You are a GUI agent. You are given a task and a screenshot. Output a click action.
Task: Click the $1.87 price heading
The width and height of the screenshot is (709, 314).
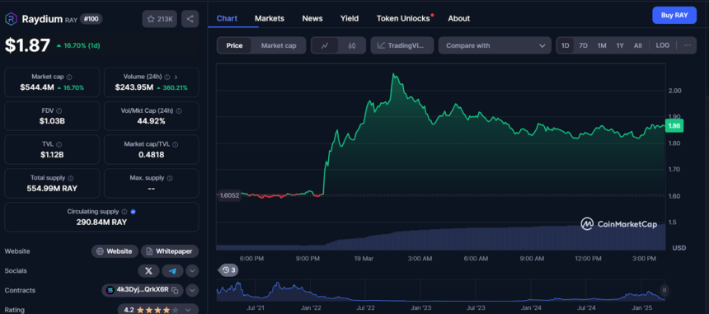tap(27, 45)
